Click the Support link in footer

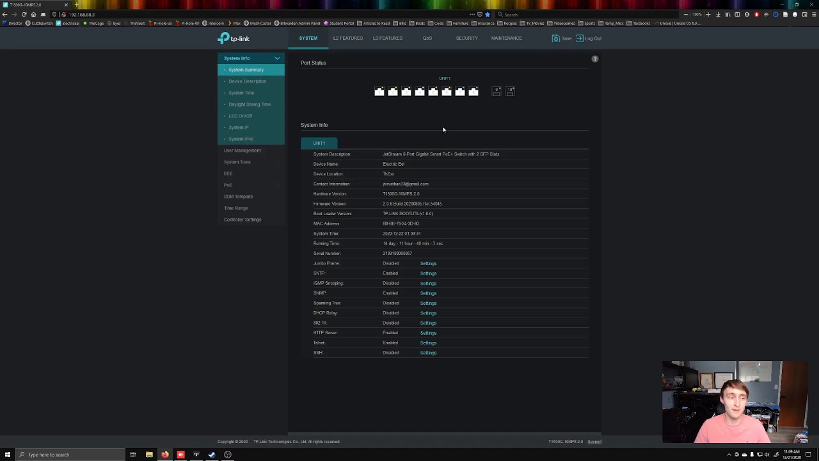pyautogui.click(x=594, y=442)
